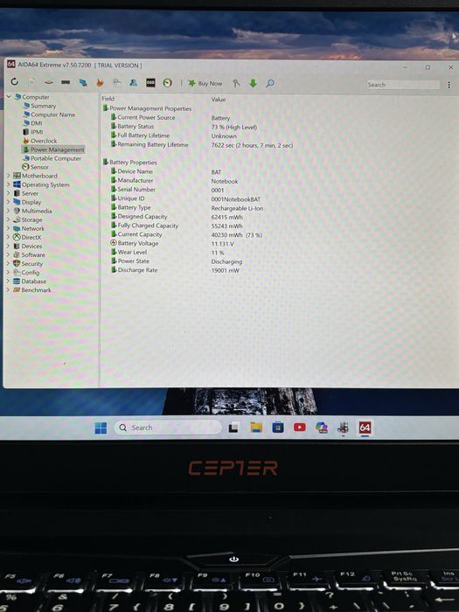
Task: Open File Explorer from the taskbar
Action: click(256, 428)
